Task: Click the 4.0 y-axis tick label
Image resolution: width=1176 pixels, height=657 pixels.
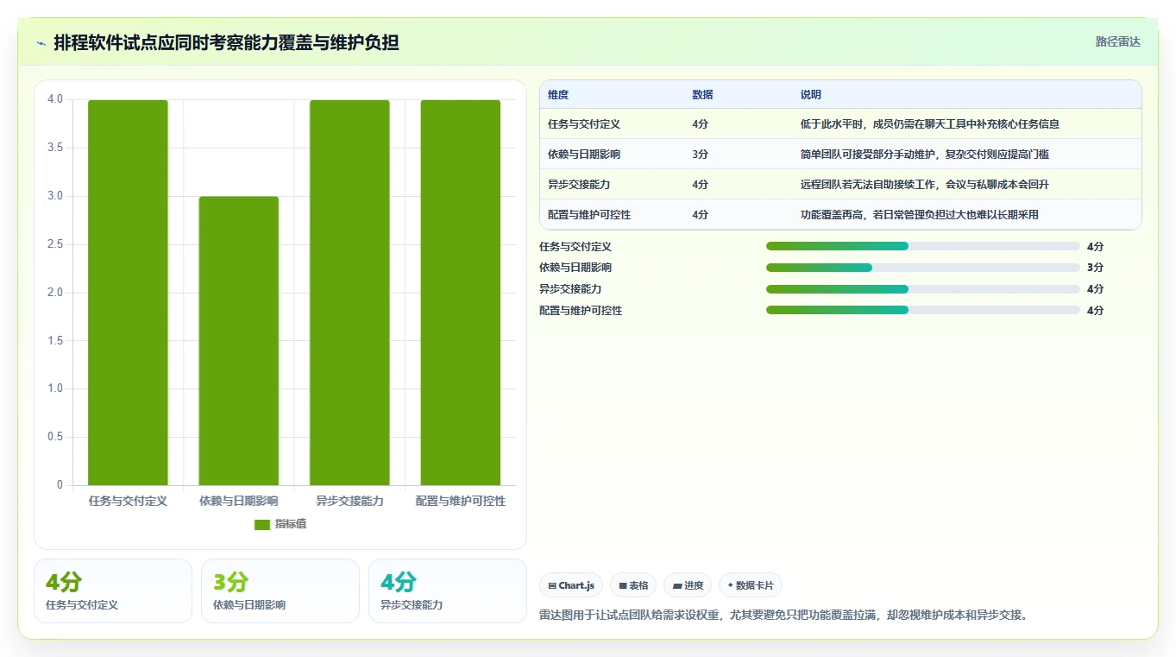Action: (x=56, y=99)
